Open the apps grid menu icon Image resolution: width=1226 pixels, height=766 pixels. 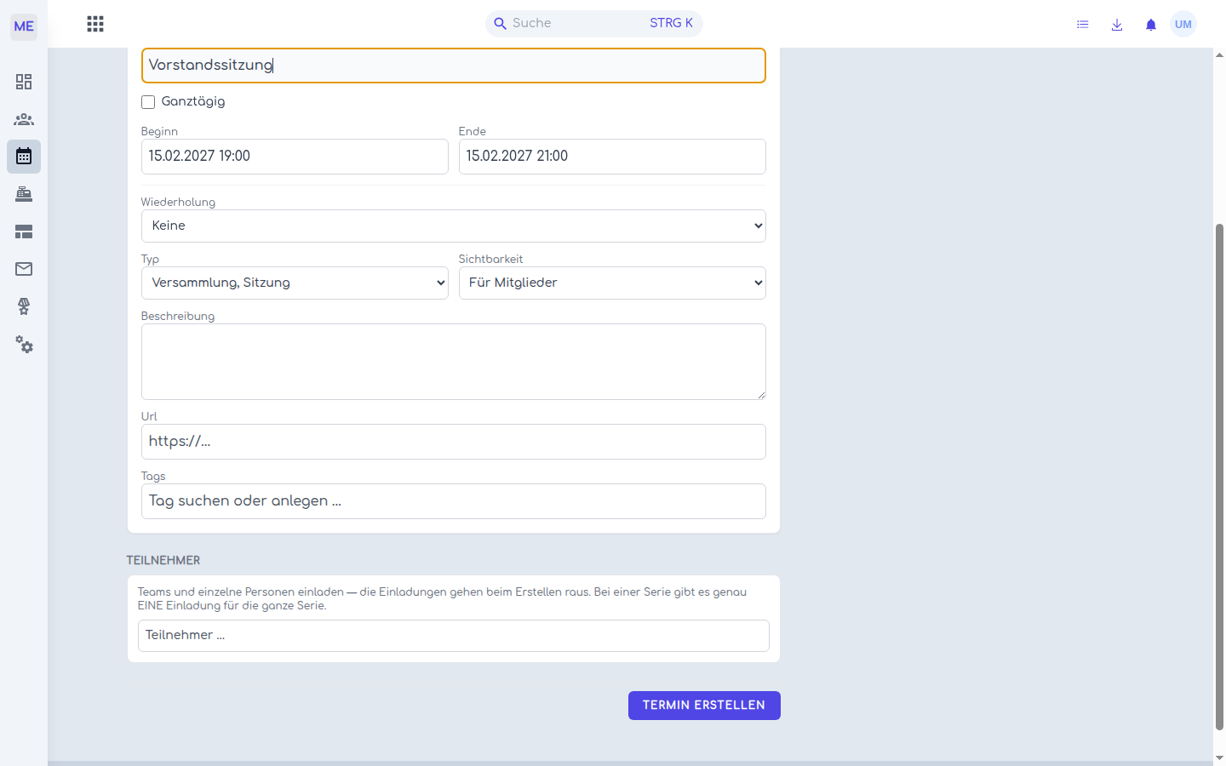click(95, 24)
